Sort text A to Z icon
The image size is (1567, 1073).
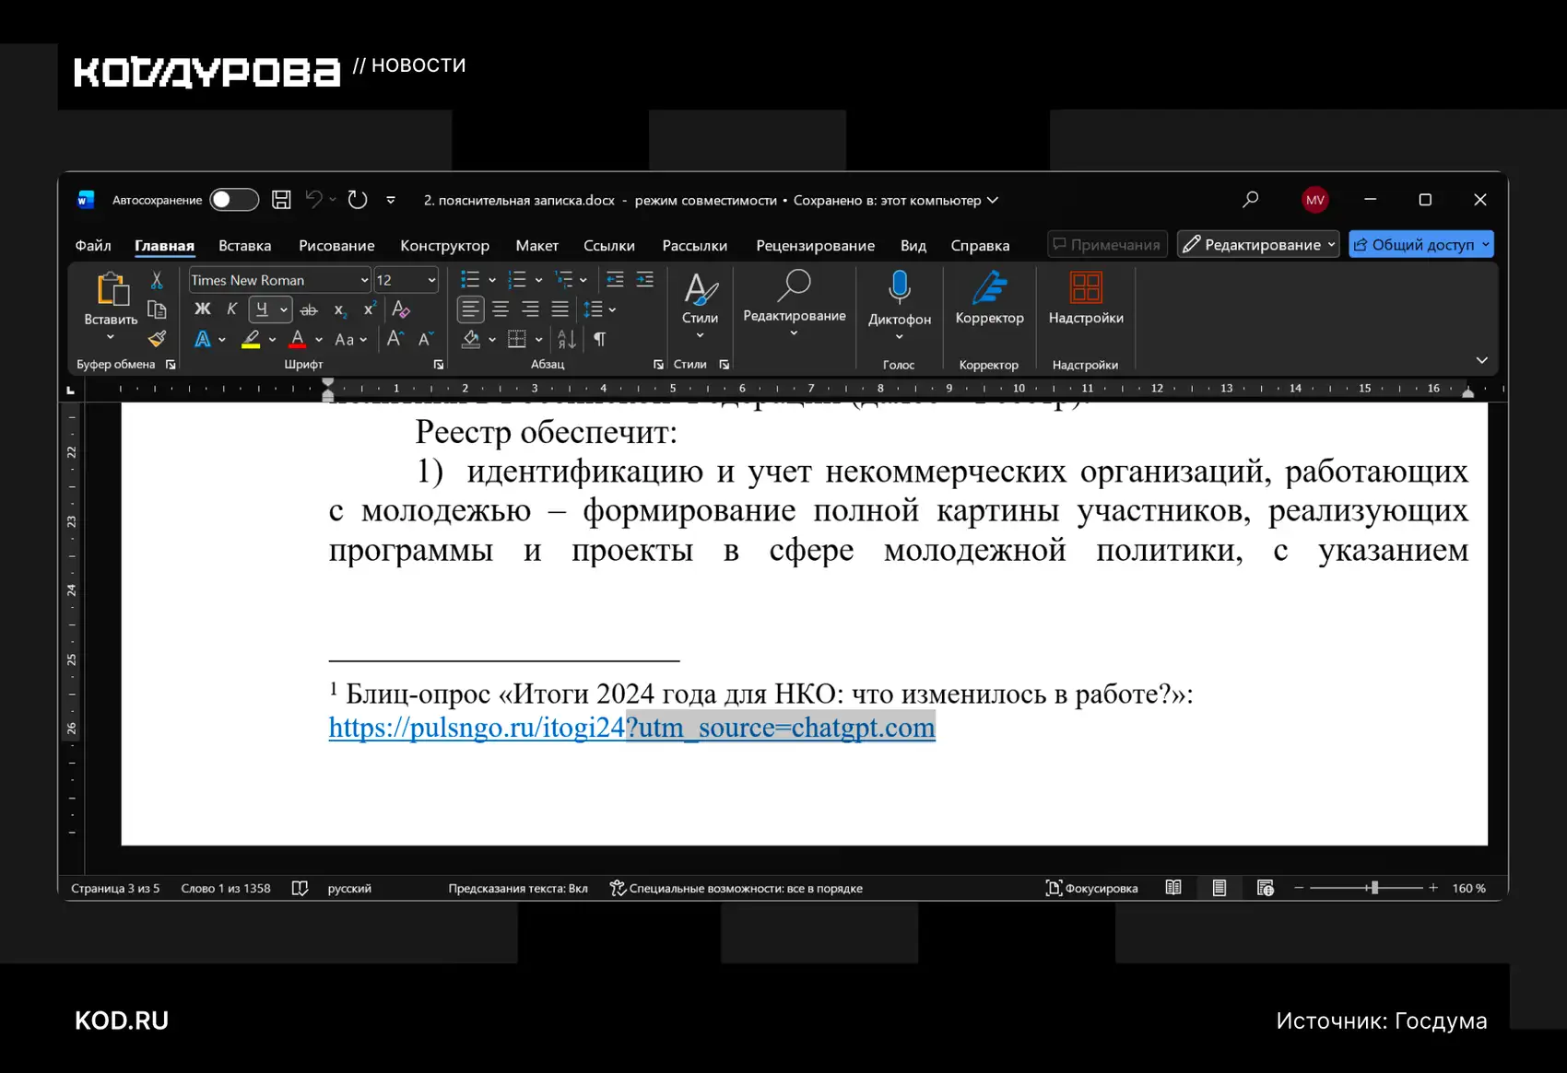[x=567, y=340]
